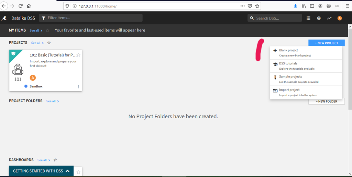
Task: Select Import project from the menu
Action: 306,92
